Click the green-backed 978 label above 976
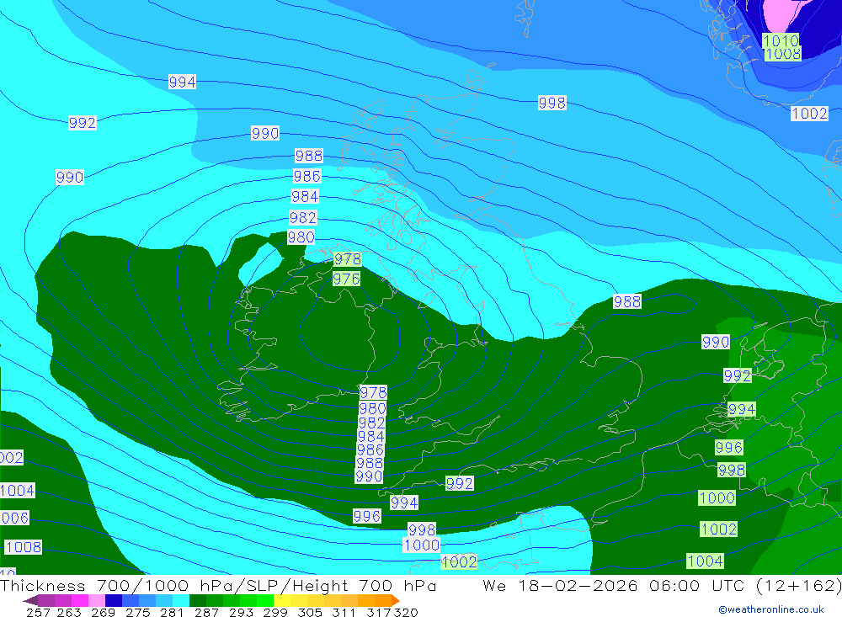 click(348, 259)
